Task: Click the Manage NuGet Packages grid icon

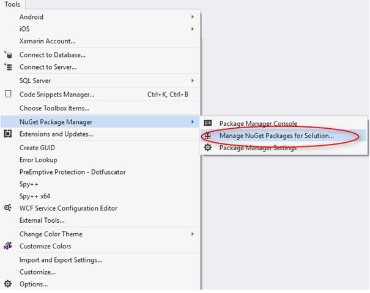Action: pos(208,136)
